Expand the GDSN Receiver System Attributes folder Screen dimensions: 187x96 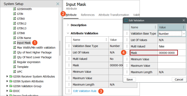(x=7, y=76)
